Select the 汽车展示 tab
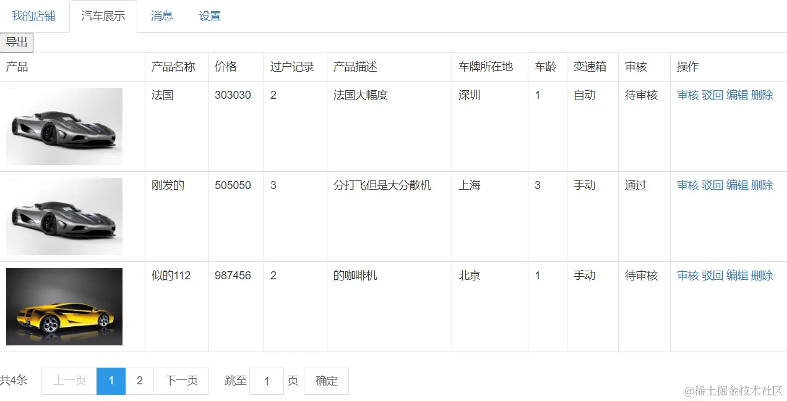The height and width of the screenshot is (401, 787). tap(103, 15)
